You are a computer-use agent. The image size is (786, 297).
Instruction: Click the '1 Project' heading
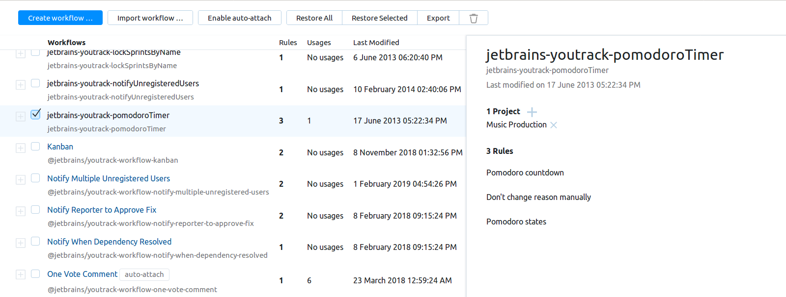[503, 111]
